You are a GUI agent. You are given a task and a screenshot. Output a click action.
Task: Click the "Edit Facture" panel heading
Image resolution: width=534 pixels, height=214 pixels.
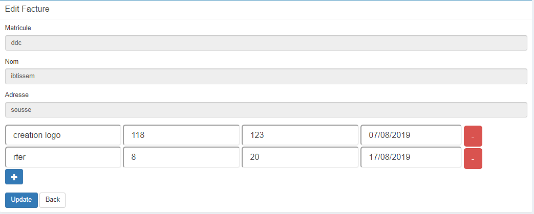(x=27, y=9)
